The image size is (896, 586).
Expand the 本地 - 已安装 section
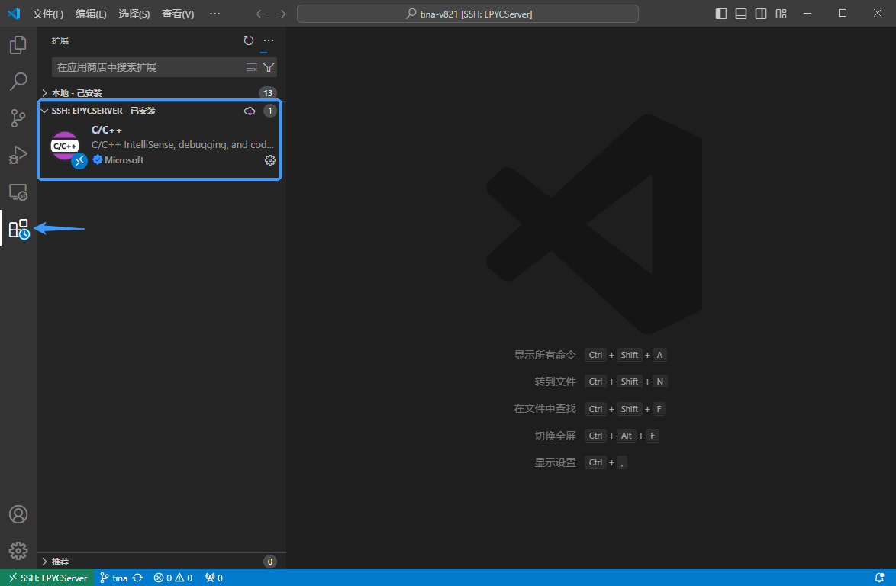[x=76, y=93]
